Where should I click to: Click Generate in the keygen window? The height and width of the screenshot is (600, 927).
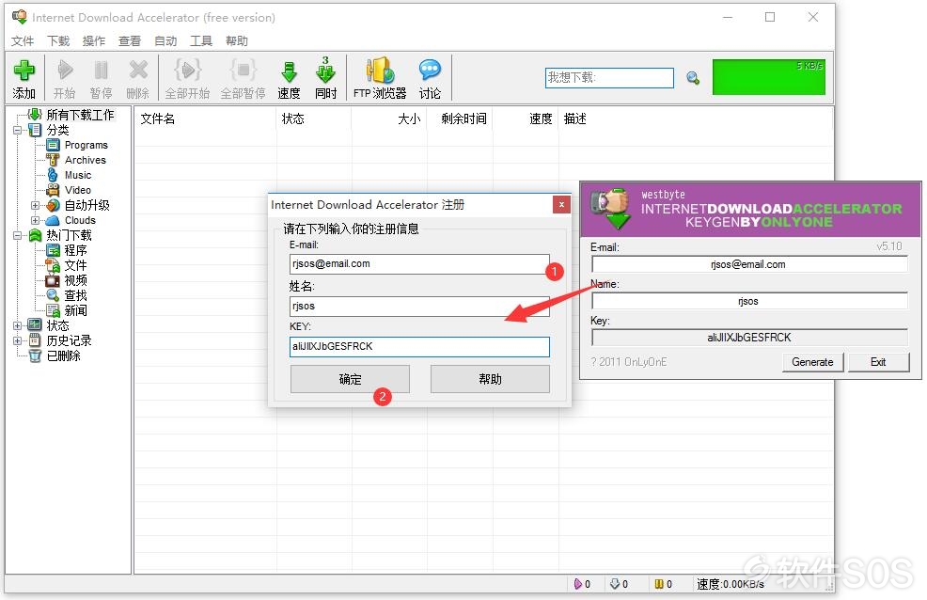point(812,362)
